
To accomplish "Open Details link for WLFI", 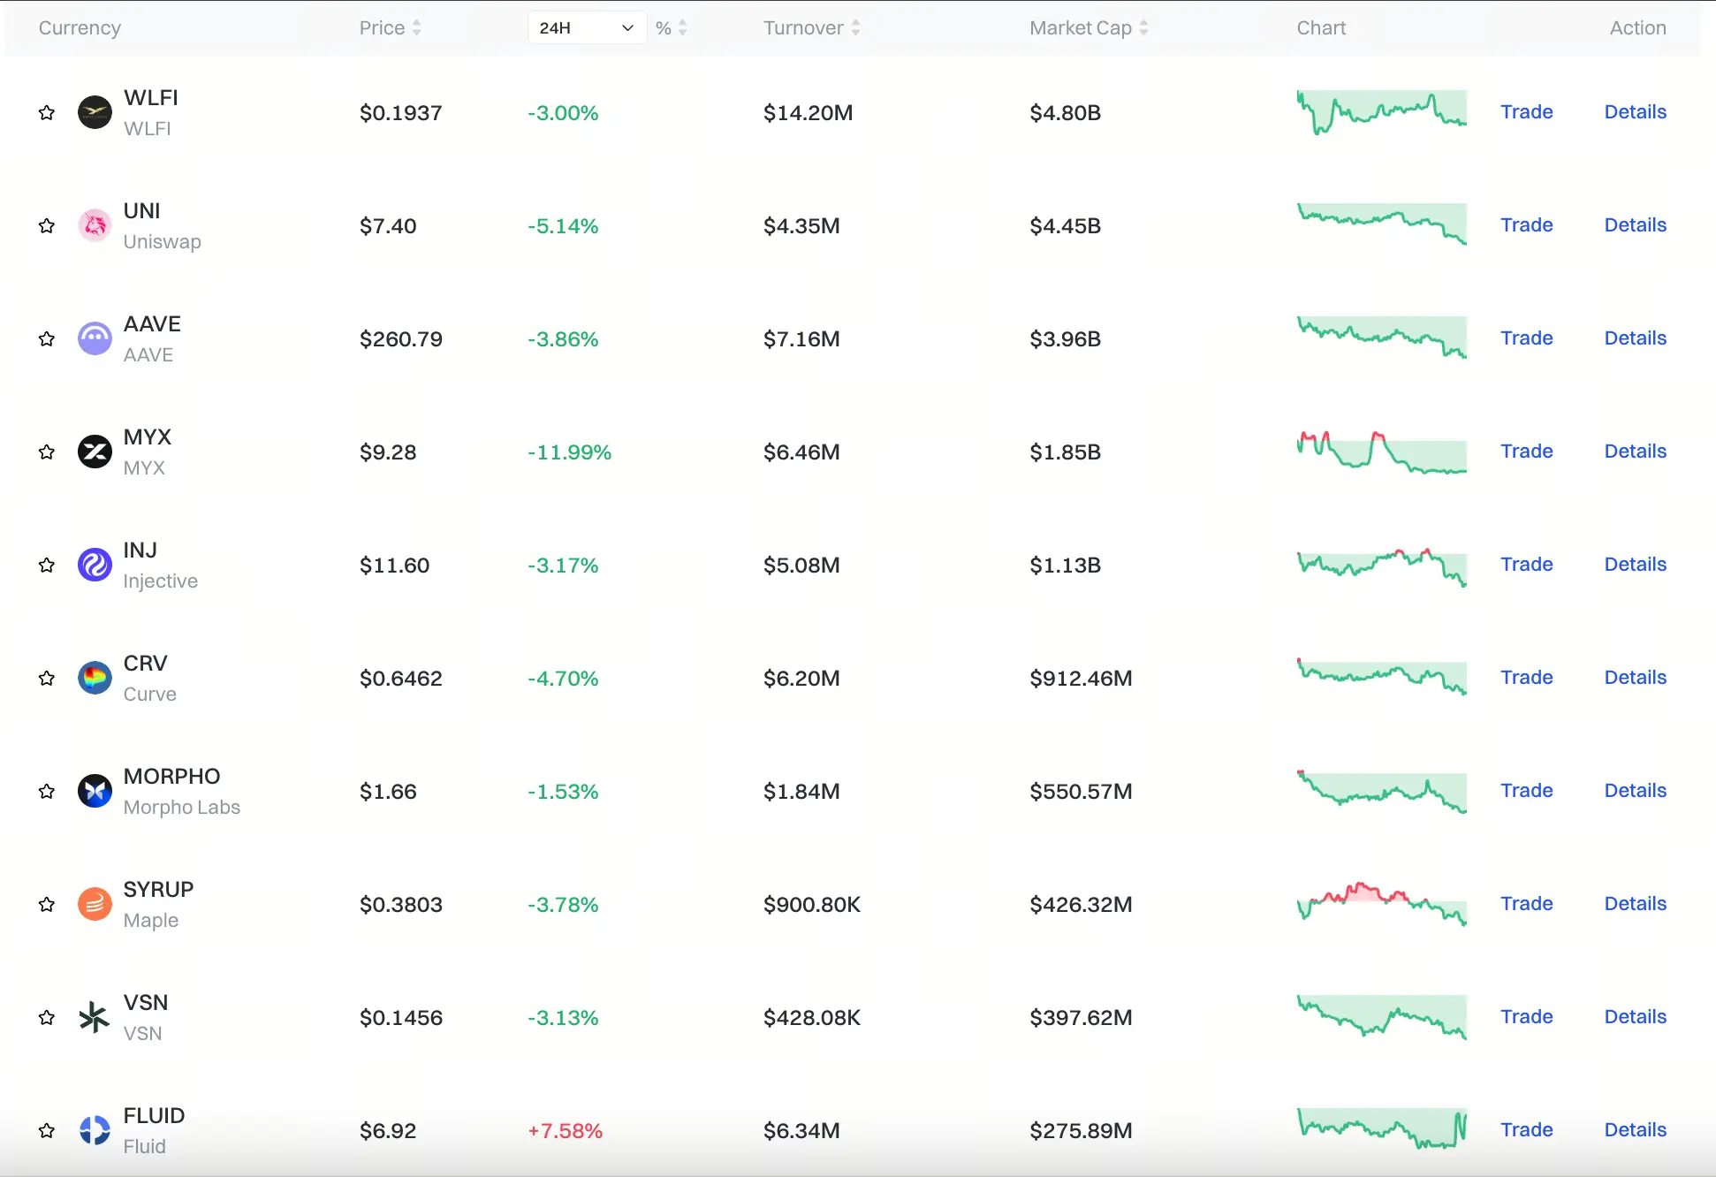I will 1636,112.
